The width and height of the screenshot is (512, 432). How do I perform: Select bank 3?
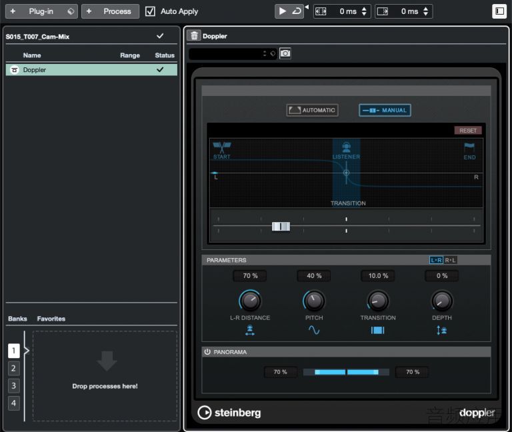click(14, 385)
